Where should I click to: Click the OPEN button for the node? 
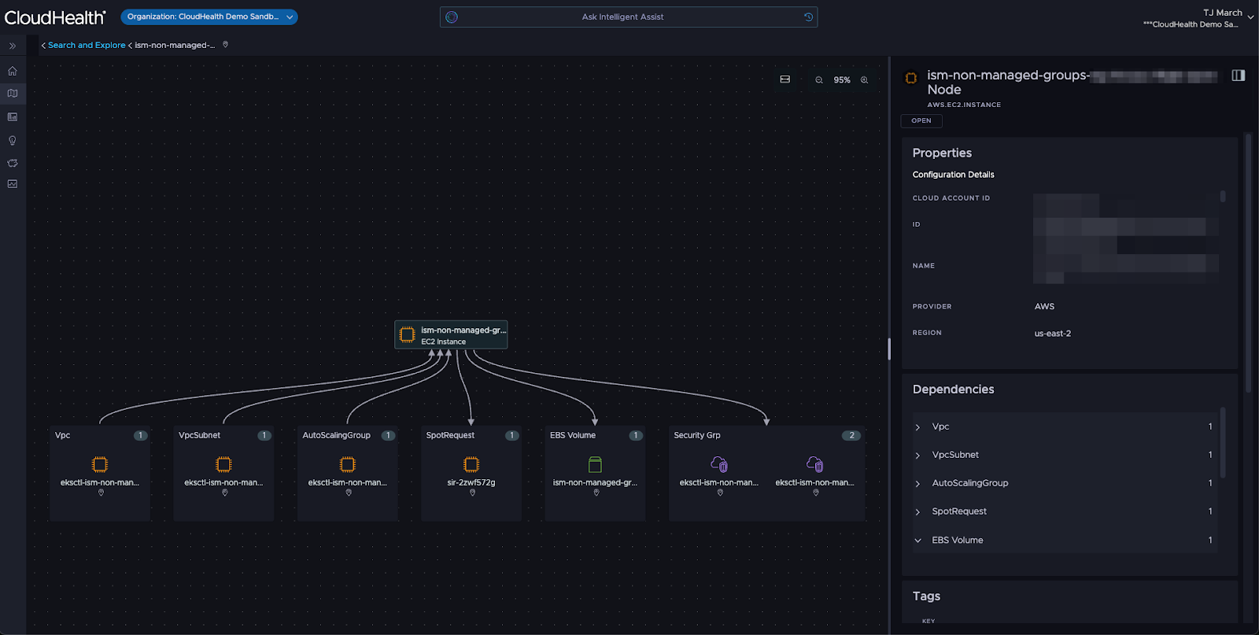tap(921, 120)
